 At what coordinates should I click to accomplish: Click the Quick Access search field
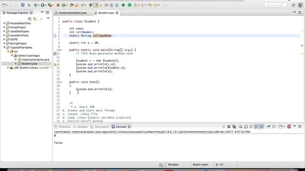[x=275, y=5]
